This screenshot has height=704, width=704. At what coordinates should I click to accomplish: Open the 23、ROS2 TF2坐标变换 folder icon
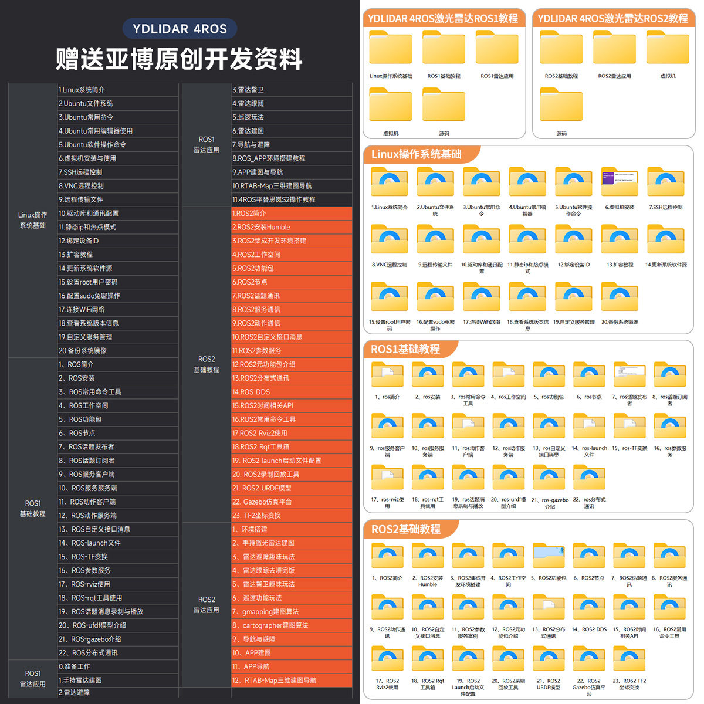coord(629,659)
